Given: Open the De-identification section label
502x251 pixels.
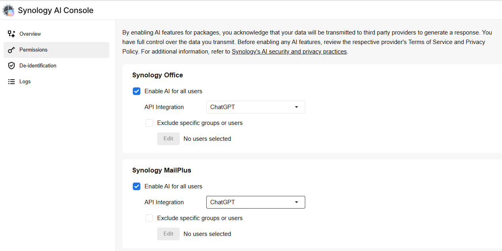Looking at the screenshot, I should click(x=38, y=65).
